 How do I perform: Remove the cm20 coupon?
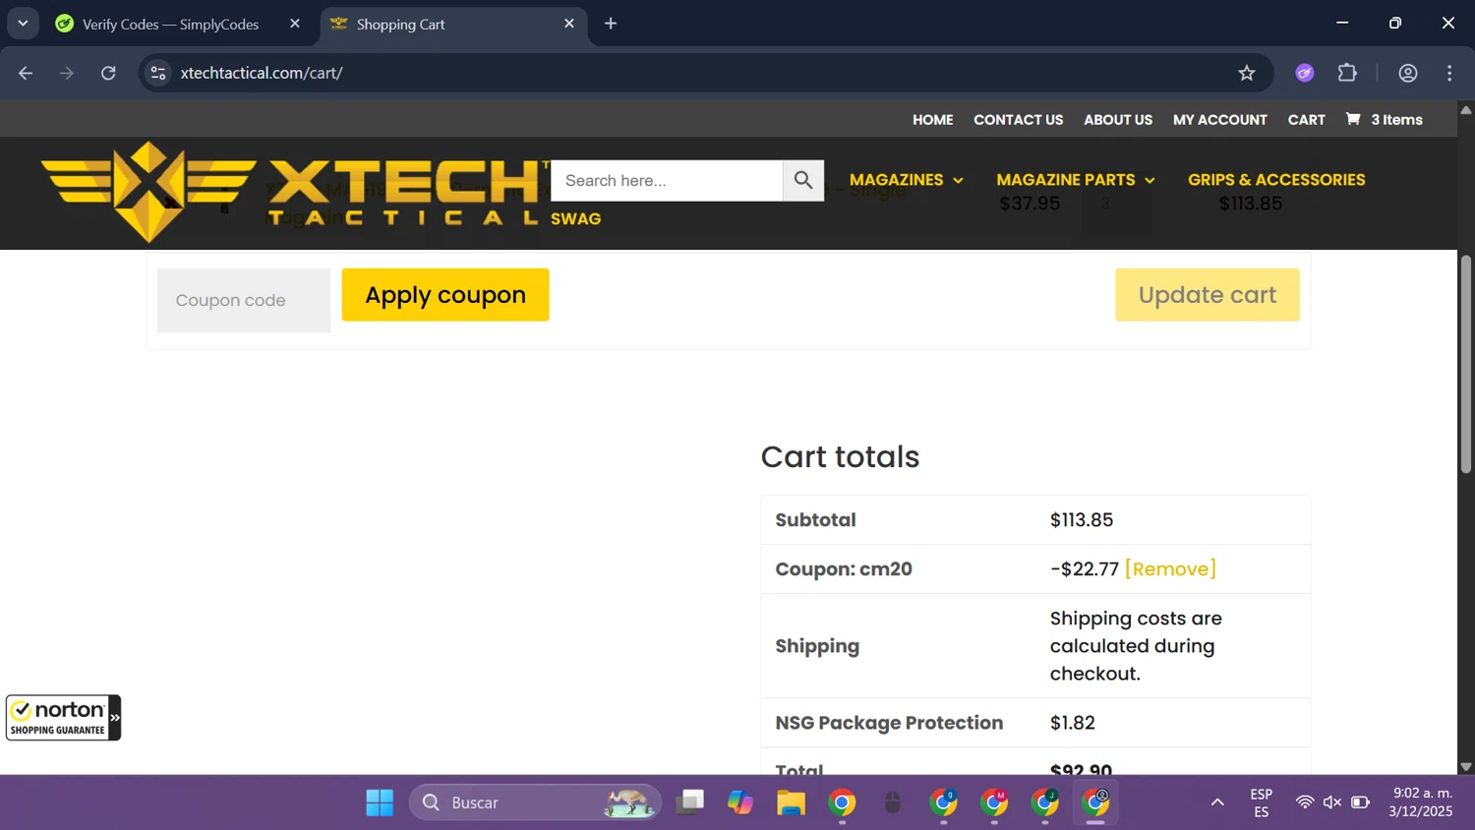pos(1170,569)
